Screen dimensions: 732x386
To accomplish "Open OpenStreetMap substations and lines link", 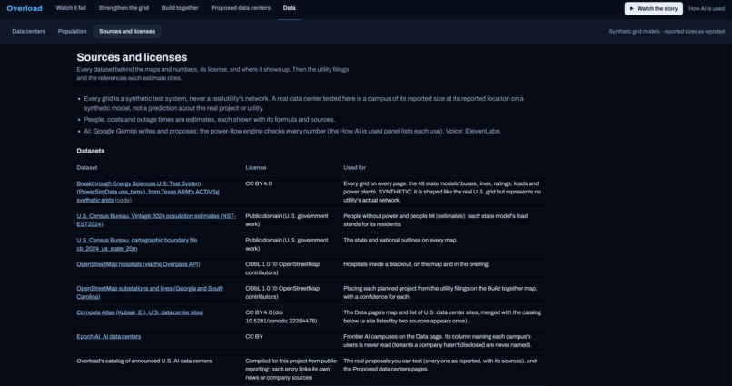I will tap(150, 292).
